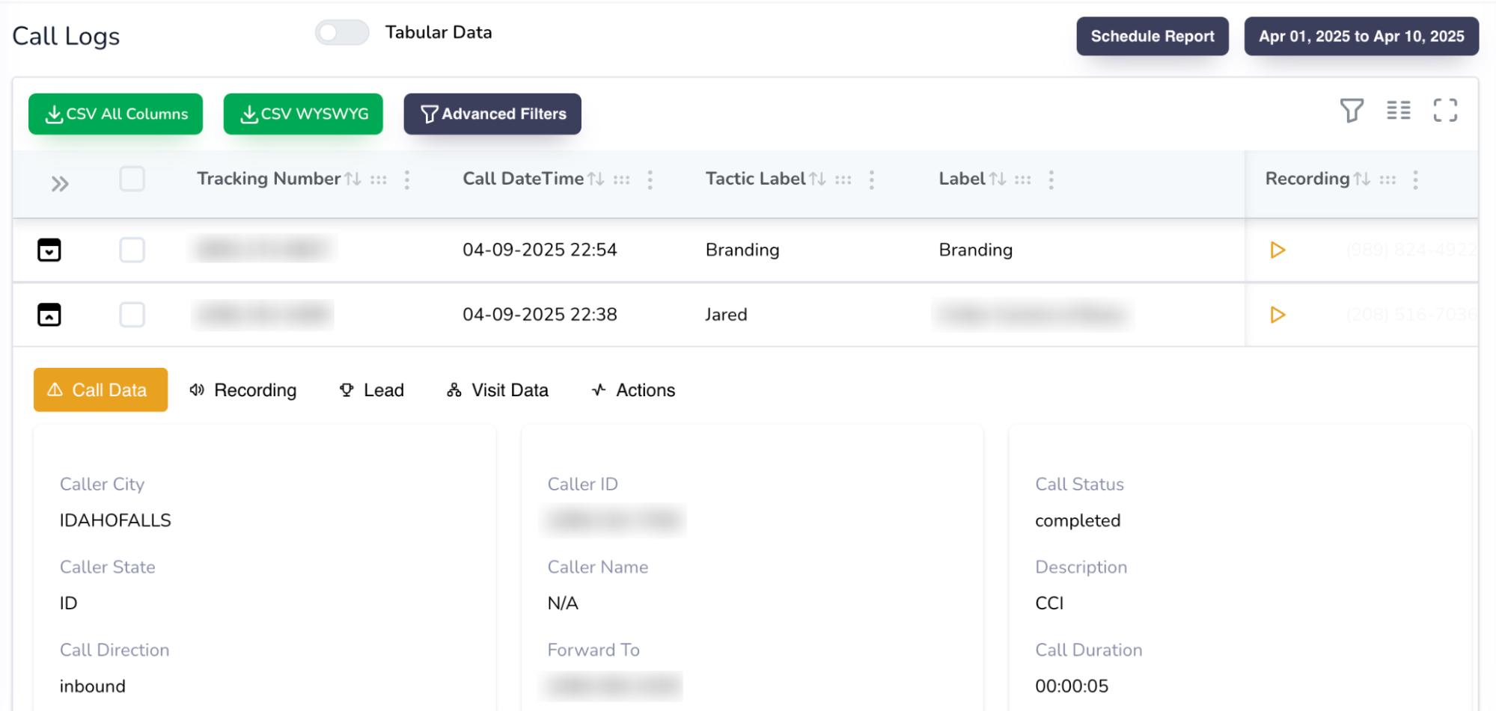This screenshot has height=711, width=1496.
Task: Play recording for the Jared call
Action: tap(1277, 315)
